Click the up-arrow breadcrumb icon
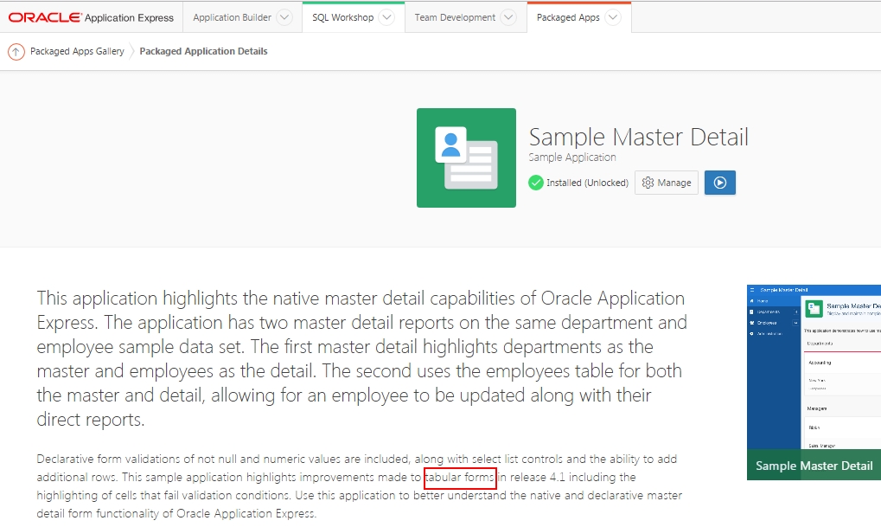This screenshot has height=527, width=881. (x=16, y=52)
